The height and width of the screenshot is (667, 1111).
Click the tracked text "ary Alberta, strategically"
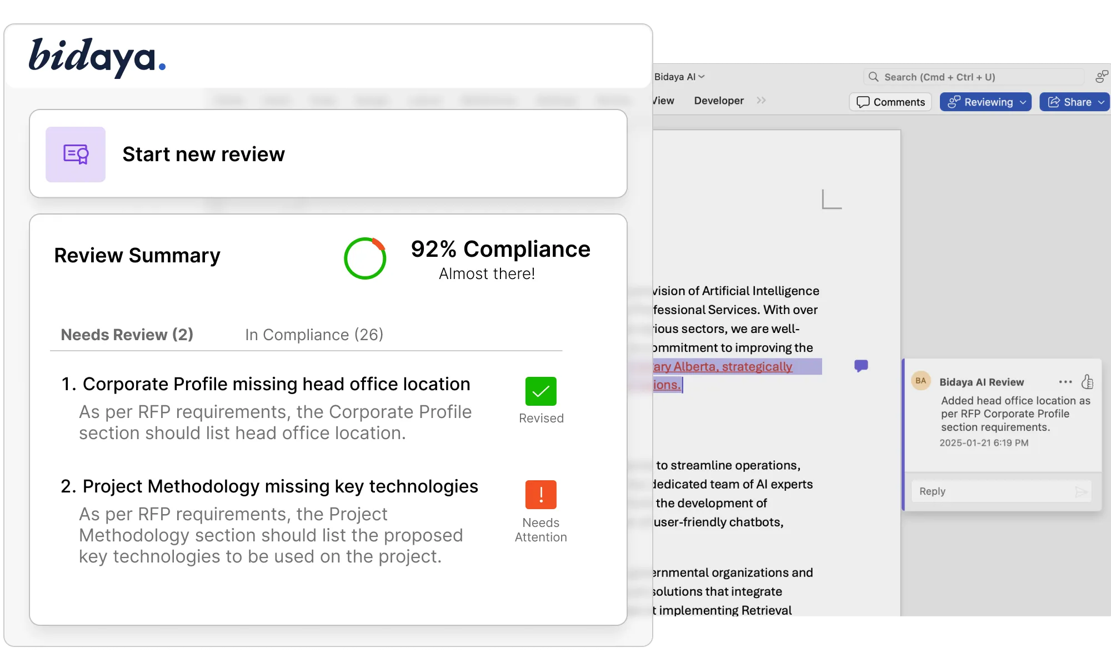(x=723, y=366)
